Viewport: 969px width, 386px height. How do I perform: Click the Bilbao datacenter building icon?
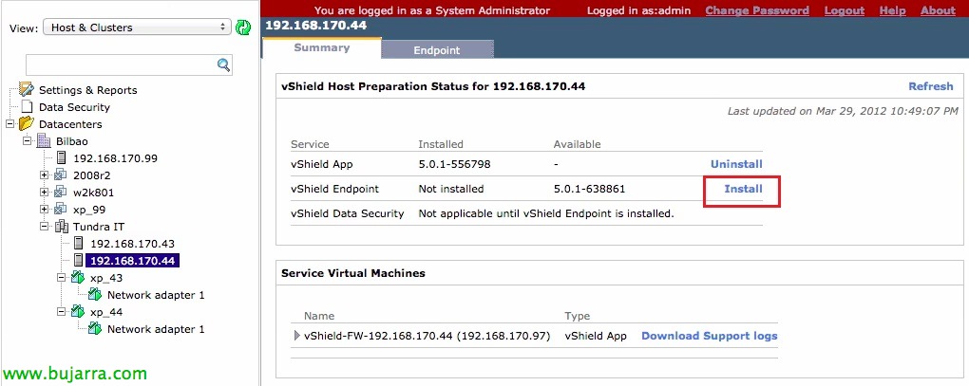click(45, 140)
